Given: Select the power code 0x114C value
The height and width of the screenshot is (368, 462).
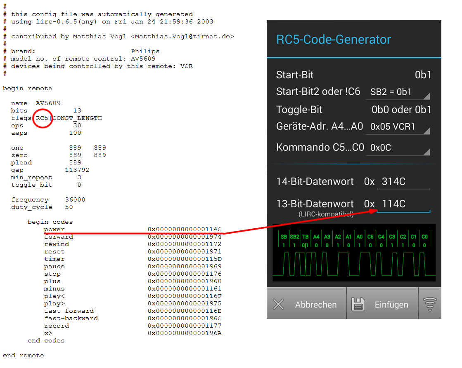Looking at the screenshot, I should (185, 230).
